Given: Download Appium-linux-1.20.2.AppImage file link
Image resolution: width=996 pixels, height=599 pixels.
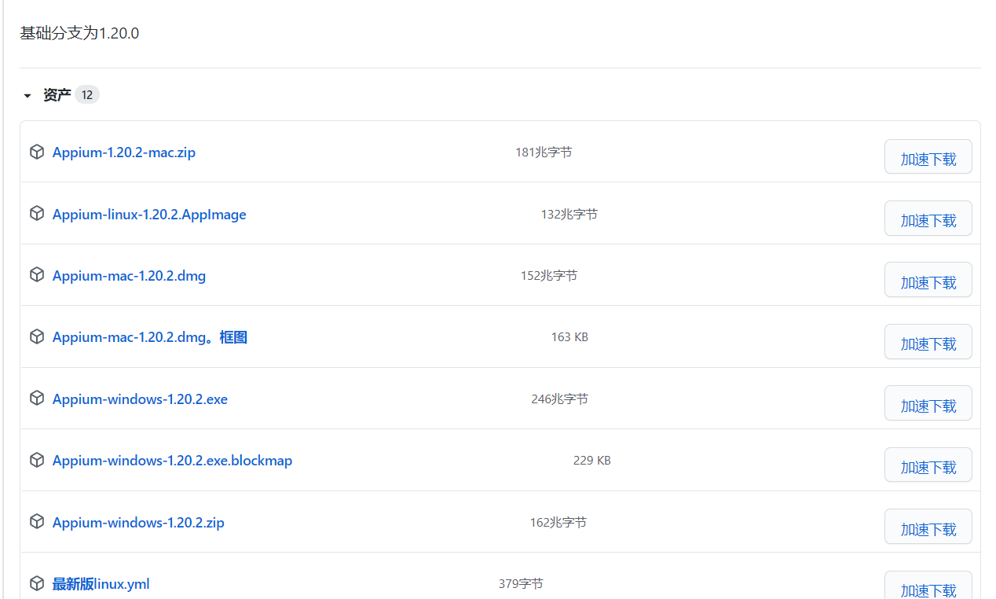Looking at the screenshot, I should [149, 215].
